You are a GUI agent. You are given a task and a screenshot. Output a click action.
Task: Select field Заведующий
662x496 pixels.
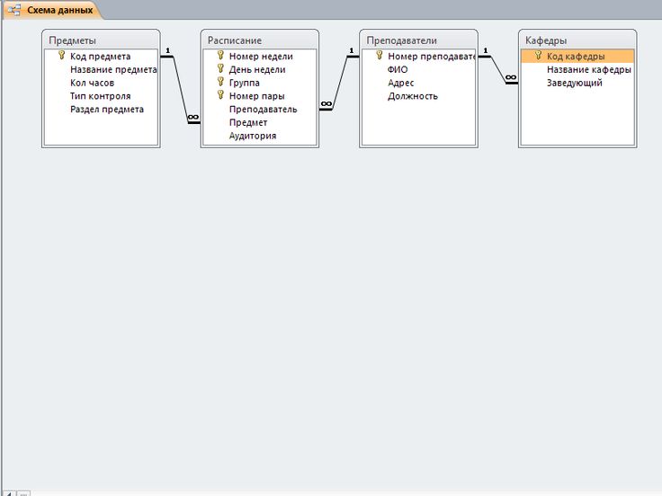(577, 83)
